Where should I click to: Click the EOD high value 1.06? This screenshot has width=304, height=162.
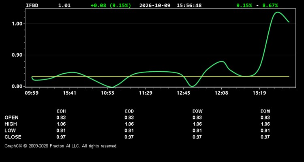[x=129, y=124]
